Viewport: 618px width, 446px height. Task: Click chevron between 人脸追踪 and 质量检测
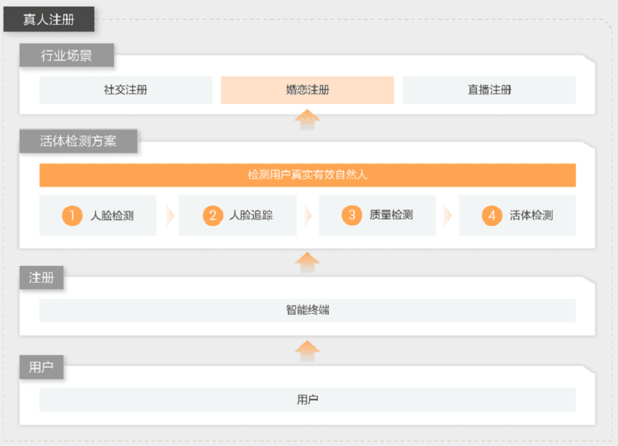308,215
